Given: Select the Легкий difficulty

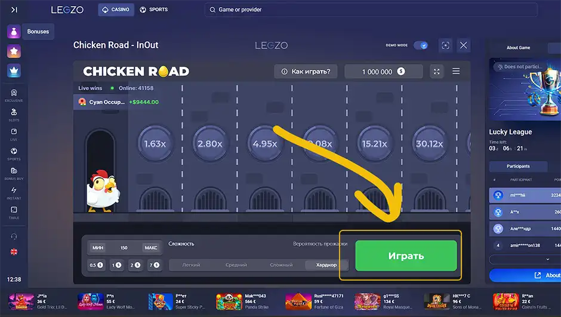Looking at the screenshot, I should click(191, 265).
